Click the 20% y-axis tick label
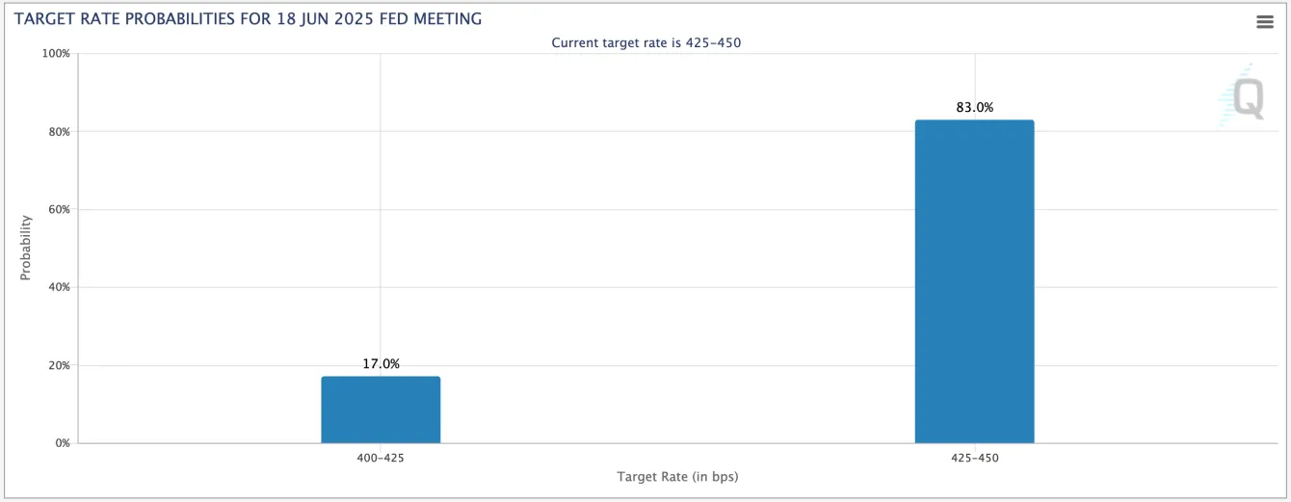Image resolution: width=1291 pixels, height=502 pixels. tap(59, 366)
